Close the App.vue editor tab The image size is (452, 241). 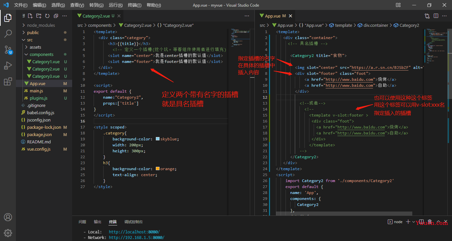point(291,16)
